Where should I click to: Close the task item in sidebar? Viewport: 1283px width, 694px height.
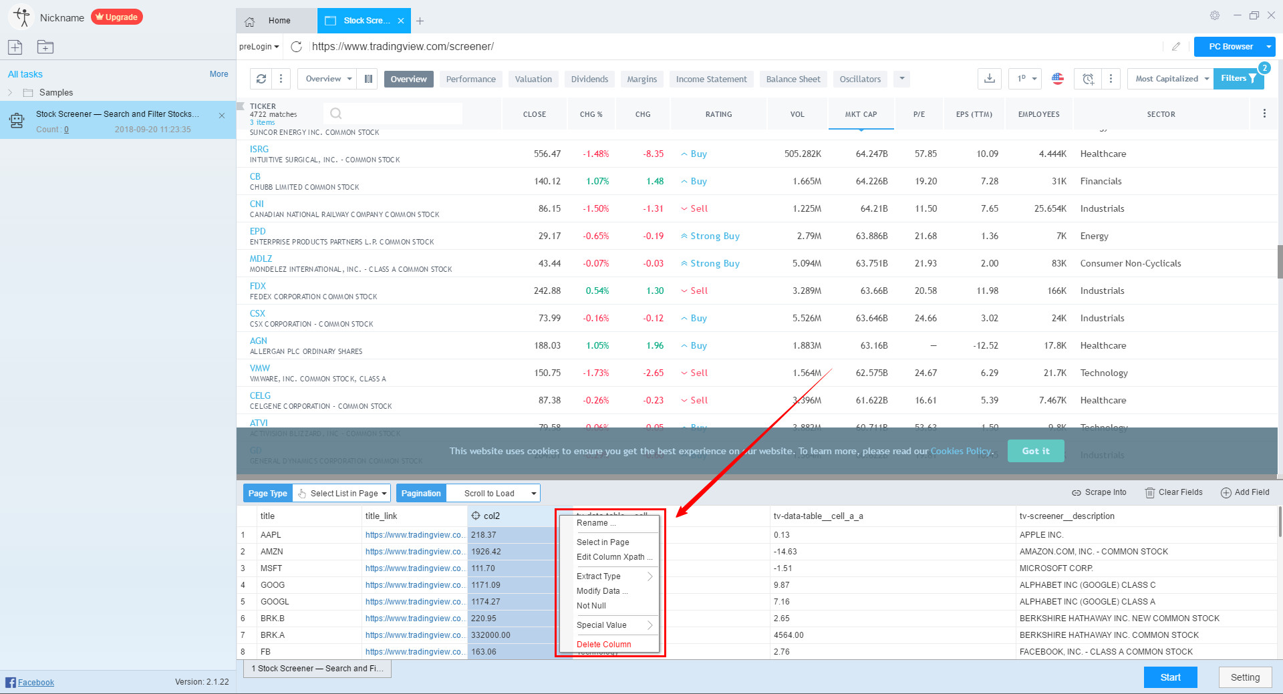pyautogui.click(x=222, y=116)
